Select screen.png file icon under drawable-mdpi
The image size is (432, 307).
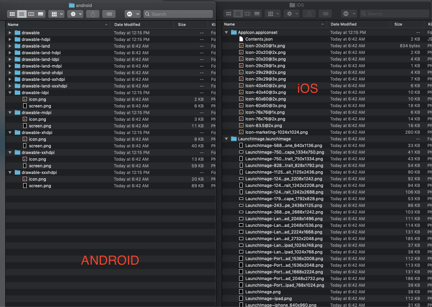[25, 126]
